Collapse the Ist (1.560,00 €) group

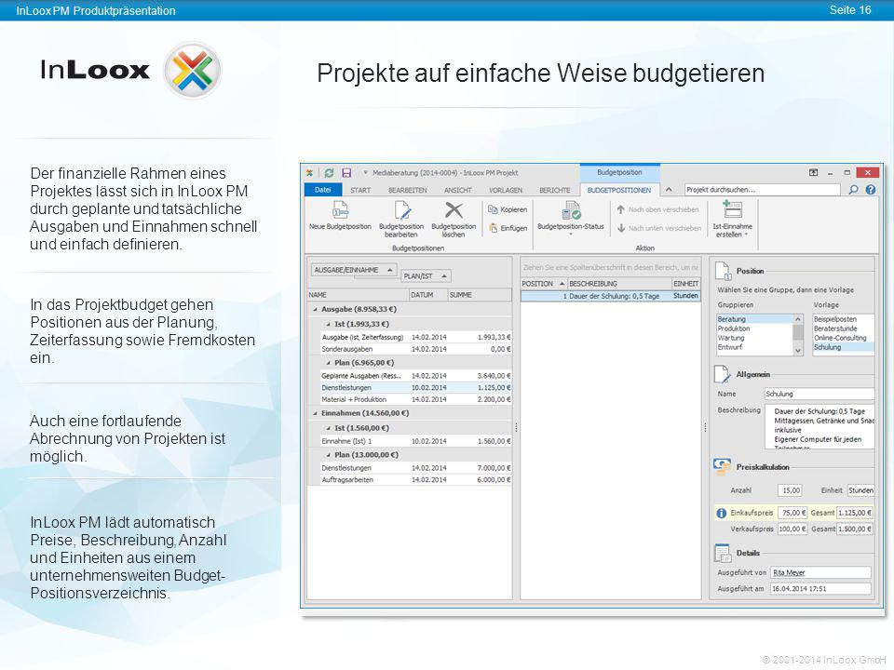(329, 428)
